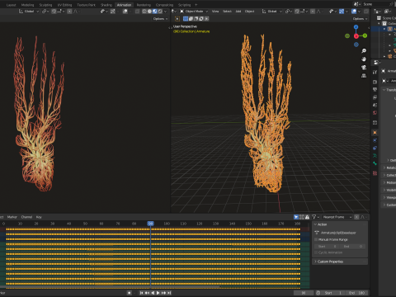The height and width of the screenshot is (297, 396).
Task: Open the World properties tab icon
Action: (375, 113)
